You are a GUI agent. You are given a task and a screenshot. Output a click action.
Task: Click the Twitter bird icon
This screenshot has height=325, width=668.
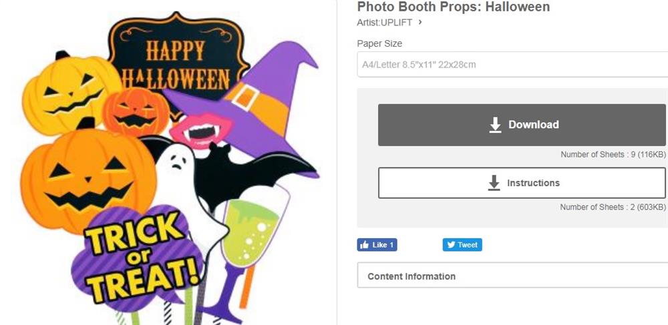coord(451,245)
